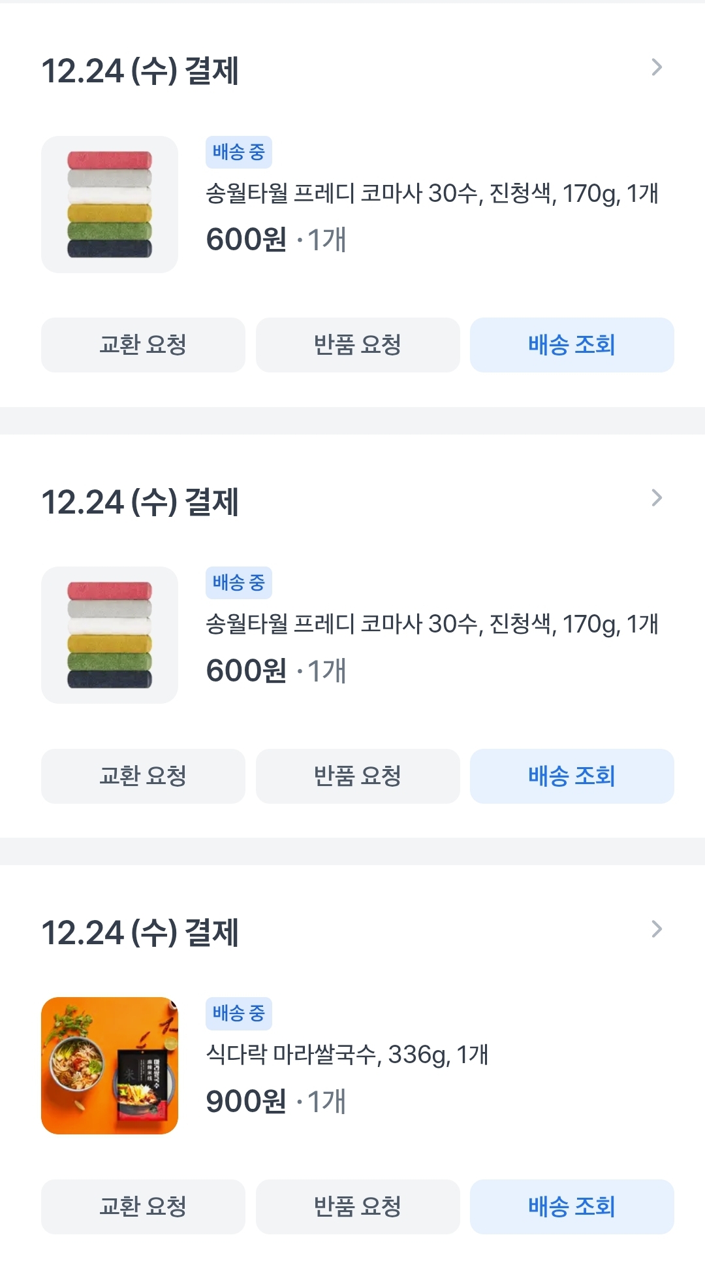Tap the 배송 중 badge on the first towel order
The height and width of the screenshot is (1267, 705).
(x=238, y=152)
